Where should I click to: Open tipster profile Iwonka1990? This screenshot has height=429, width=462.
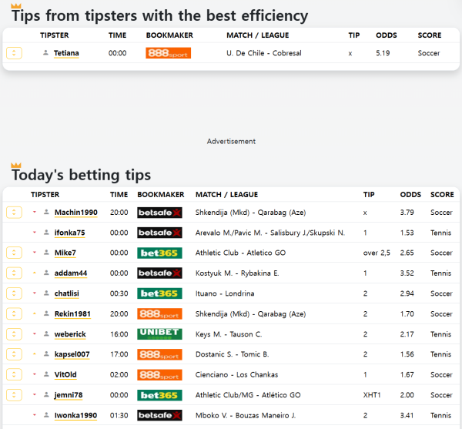tap(75, 415)
